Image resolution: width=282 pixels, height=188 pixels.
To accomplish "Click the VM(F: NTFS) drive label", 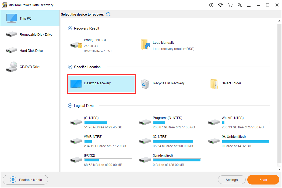I will pyautogui.click(x=93, y=137).
